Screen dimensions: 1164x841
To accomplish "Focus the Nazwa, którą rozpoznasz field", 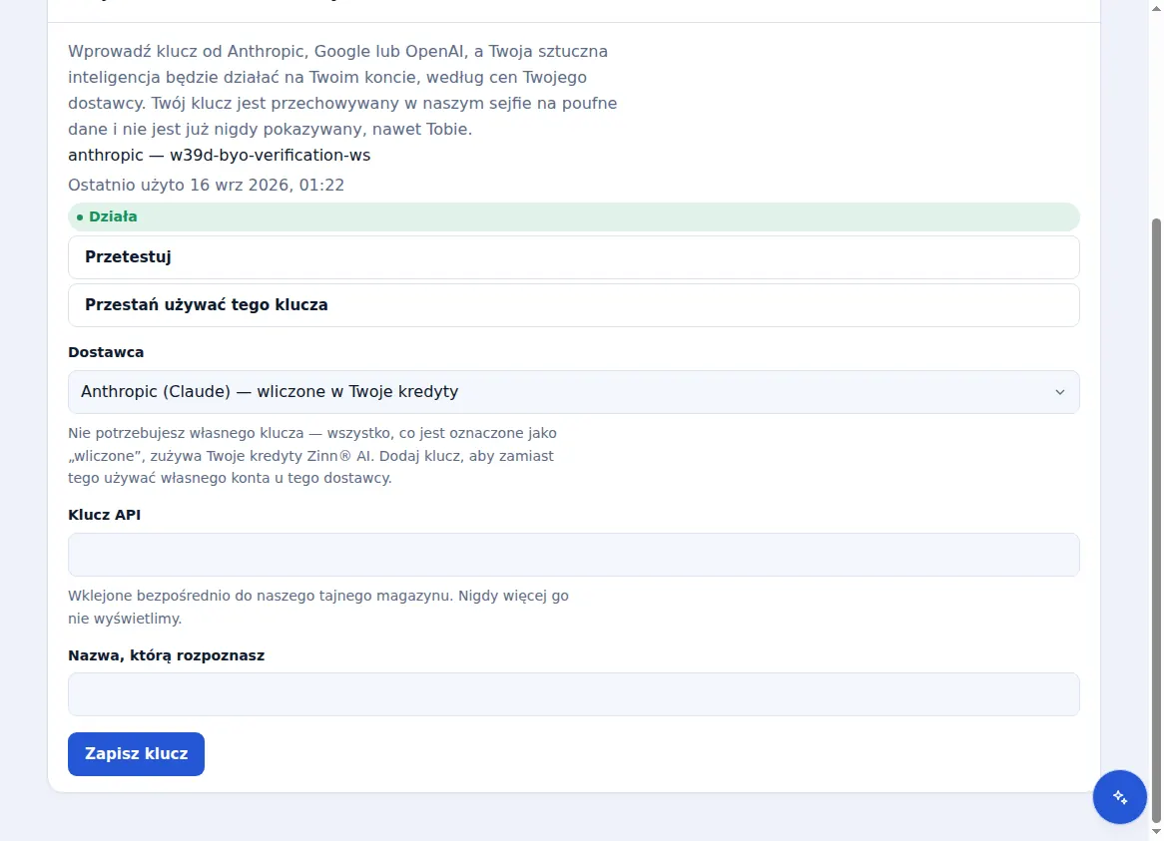I will (573, 694).
